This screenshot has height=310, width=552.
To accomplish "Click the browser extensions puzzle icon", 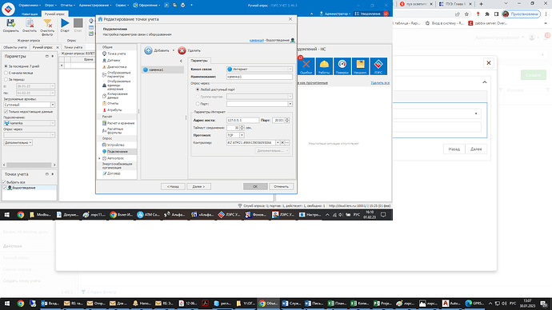I will tap(487, 14).
